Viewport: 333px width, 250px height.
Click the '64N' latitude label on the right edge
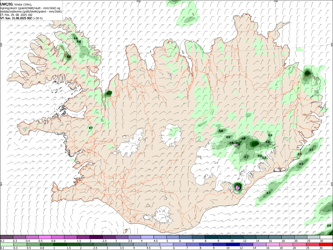pos(332,184)
